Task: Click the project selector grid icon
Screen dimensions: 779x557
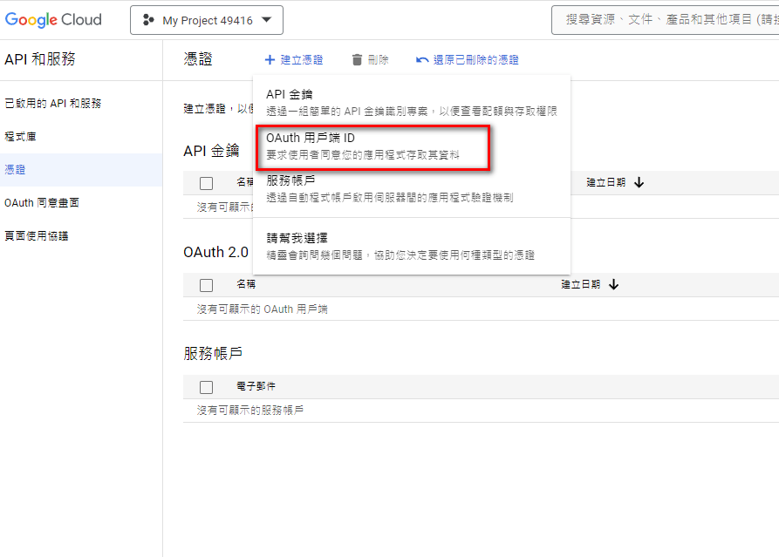Action: [147, 19]
